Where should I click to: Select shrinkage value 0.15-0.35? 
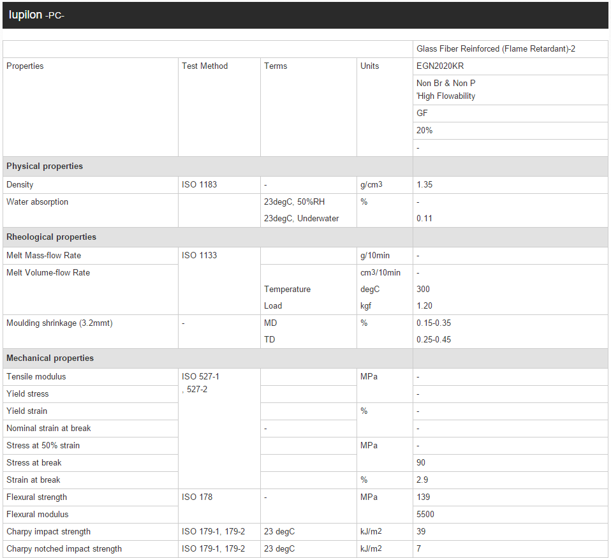point(434,323)
